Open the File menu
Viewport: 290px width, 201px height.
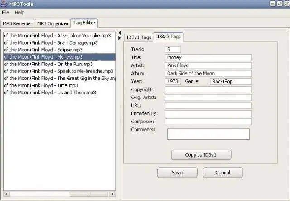coord(5,13)
